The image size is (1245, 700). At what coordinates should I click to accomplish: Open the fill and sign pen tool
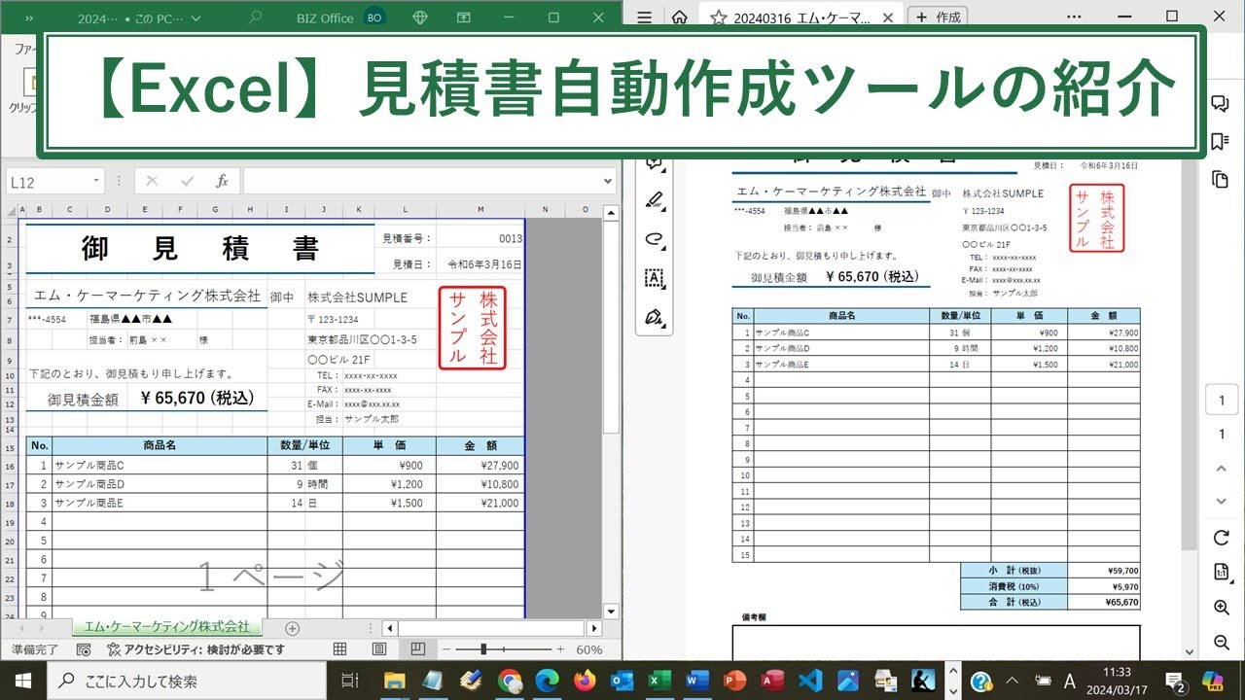[x=655, y=317]
